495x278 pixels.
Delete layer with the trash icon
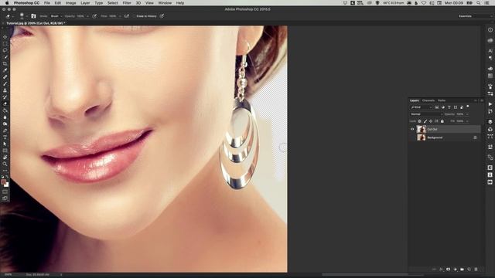476,270
